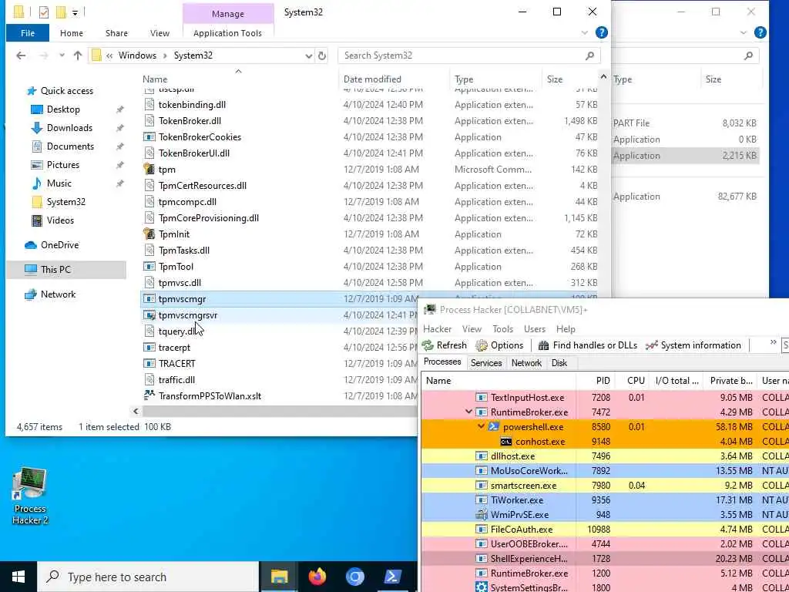The height and width of the screenshot is (592, 789).
Task: Expand the address path with the double chevron
Action: pyautogui.click(x=109, y=55)
